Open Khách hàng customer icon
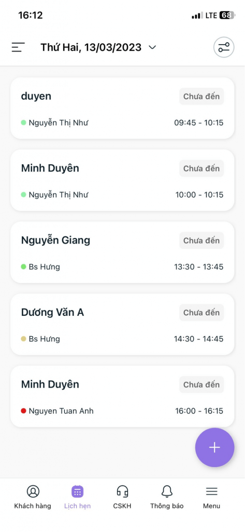245x532 pixels. coord(33,491)
